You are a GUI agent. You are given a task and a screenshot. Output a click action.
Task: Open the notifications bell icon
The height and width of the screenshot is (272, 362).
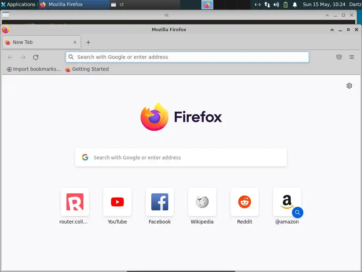point(295,4)
